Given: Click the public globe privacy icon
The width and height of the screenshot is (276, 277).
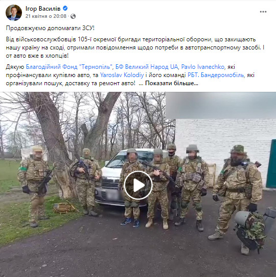Looking at the screenshot, I should click(x=73, y=16).
